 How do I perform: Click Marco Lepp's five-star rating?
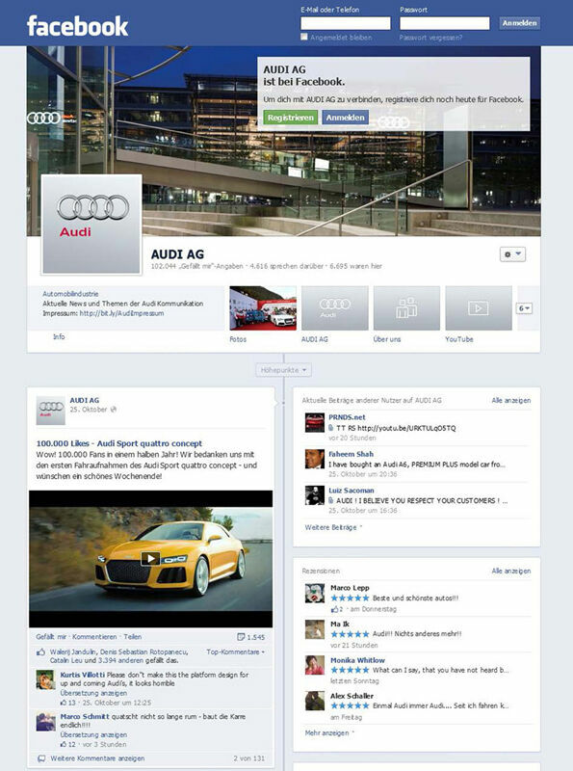click(x=350, y=598)
